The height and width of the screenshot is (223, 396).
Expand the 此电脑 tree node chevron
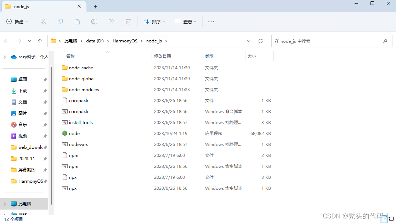[5, 204]
